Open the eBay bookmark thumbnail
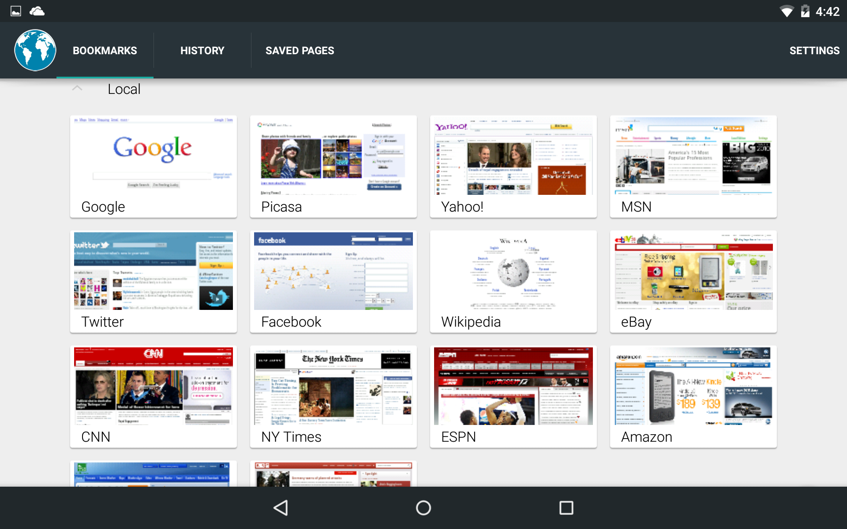The width and height of the screenshot is (847, 529). [x=693, y=271]
